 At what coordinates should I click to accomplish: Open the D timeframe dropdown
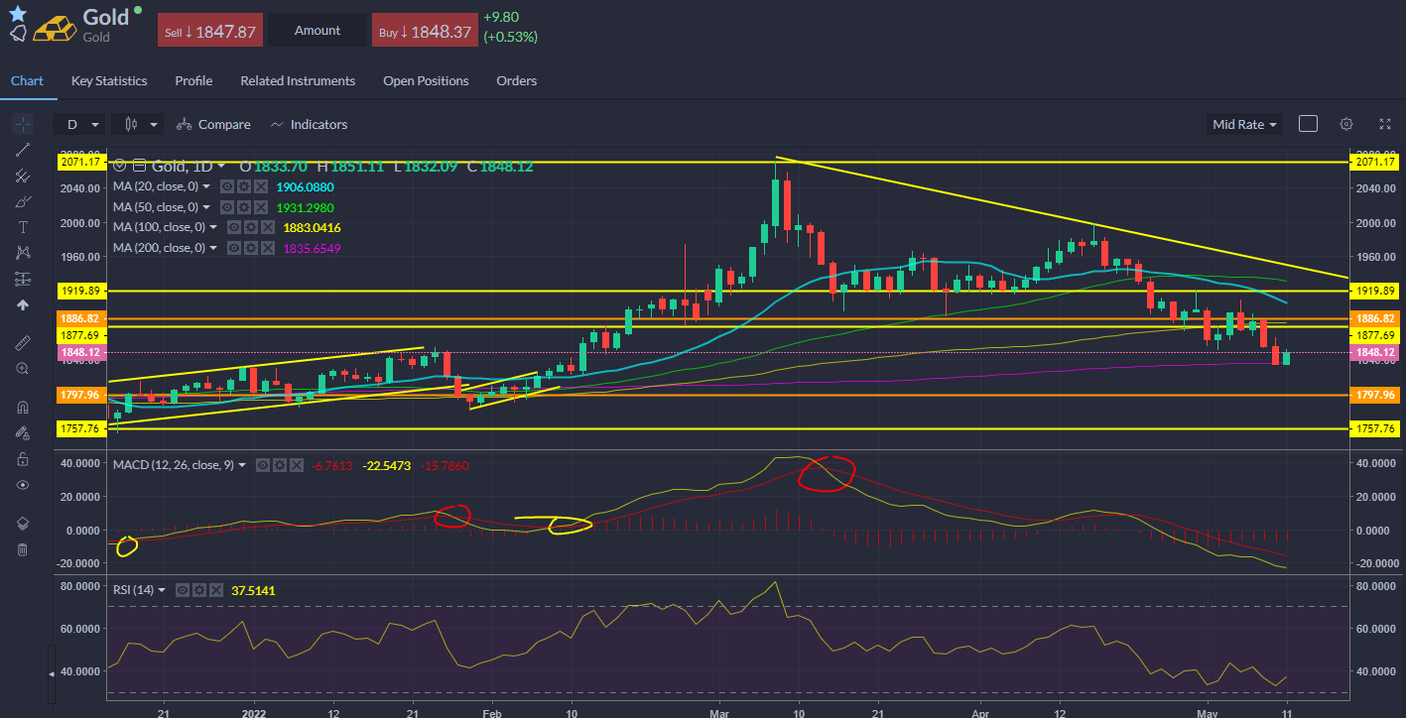pos(82,124)
